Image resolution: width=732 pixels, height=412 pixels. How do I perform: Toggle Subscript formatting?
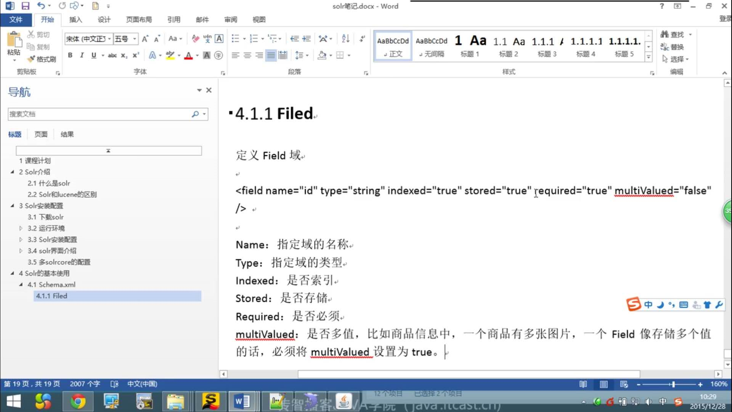(x=124, y=55)
